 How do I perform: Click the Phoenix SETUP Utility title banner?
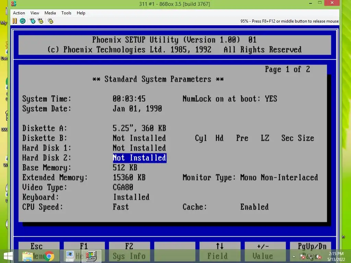pos(174,45)
